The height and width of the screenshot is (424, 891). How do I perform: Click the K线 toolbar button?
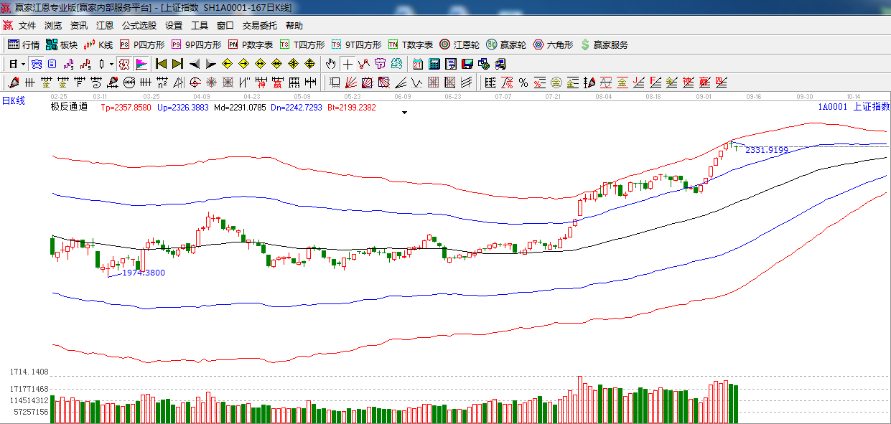click(98, 44)
